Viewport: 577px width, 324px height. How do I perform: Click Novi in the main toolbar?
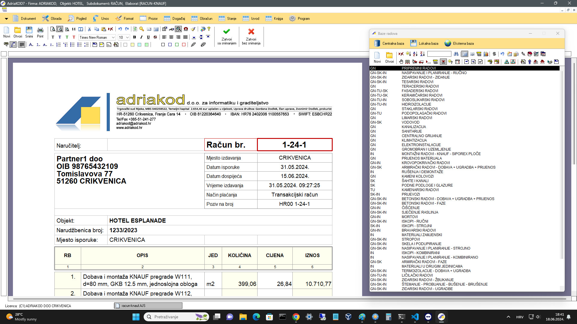point(7,32)
